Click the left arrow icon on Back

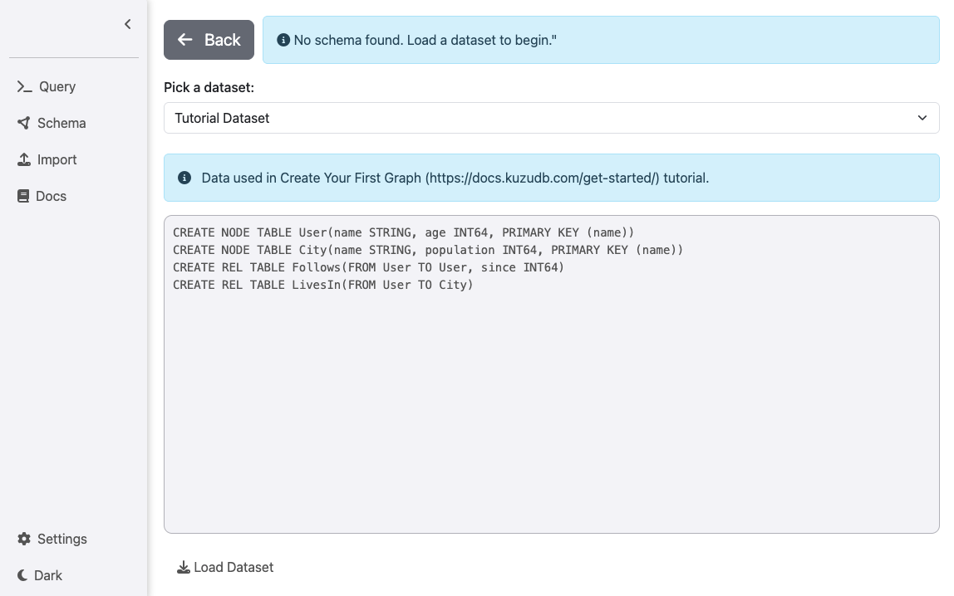pos(185,40)
